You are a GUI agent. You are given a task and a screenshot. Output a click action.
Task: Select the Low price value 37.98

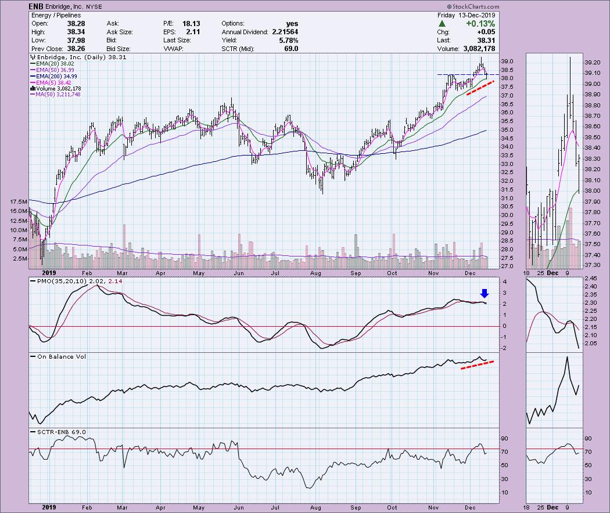coord(76,41)
